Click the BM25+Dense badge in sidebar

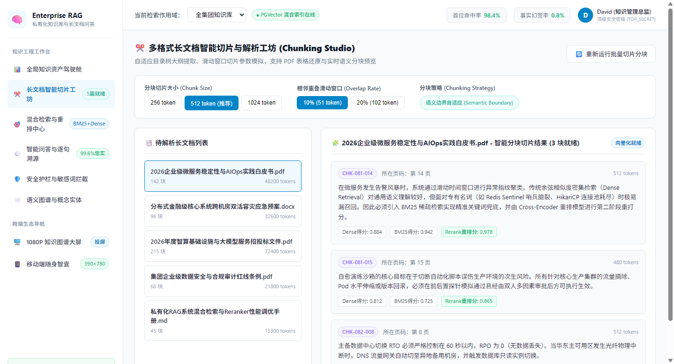tap(89, 124)
